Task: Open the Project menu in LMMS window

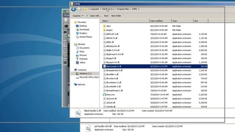Action: [x=67, y=15]
